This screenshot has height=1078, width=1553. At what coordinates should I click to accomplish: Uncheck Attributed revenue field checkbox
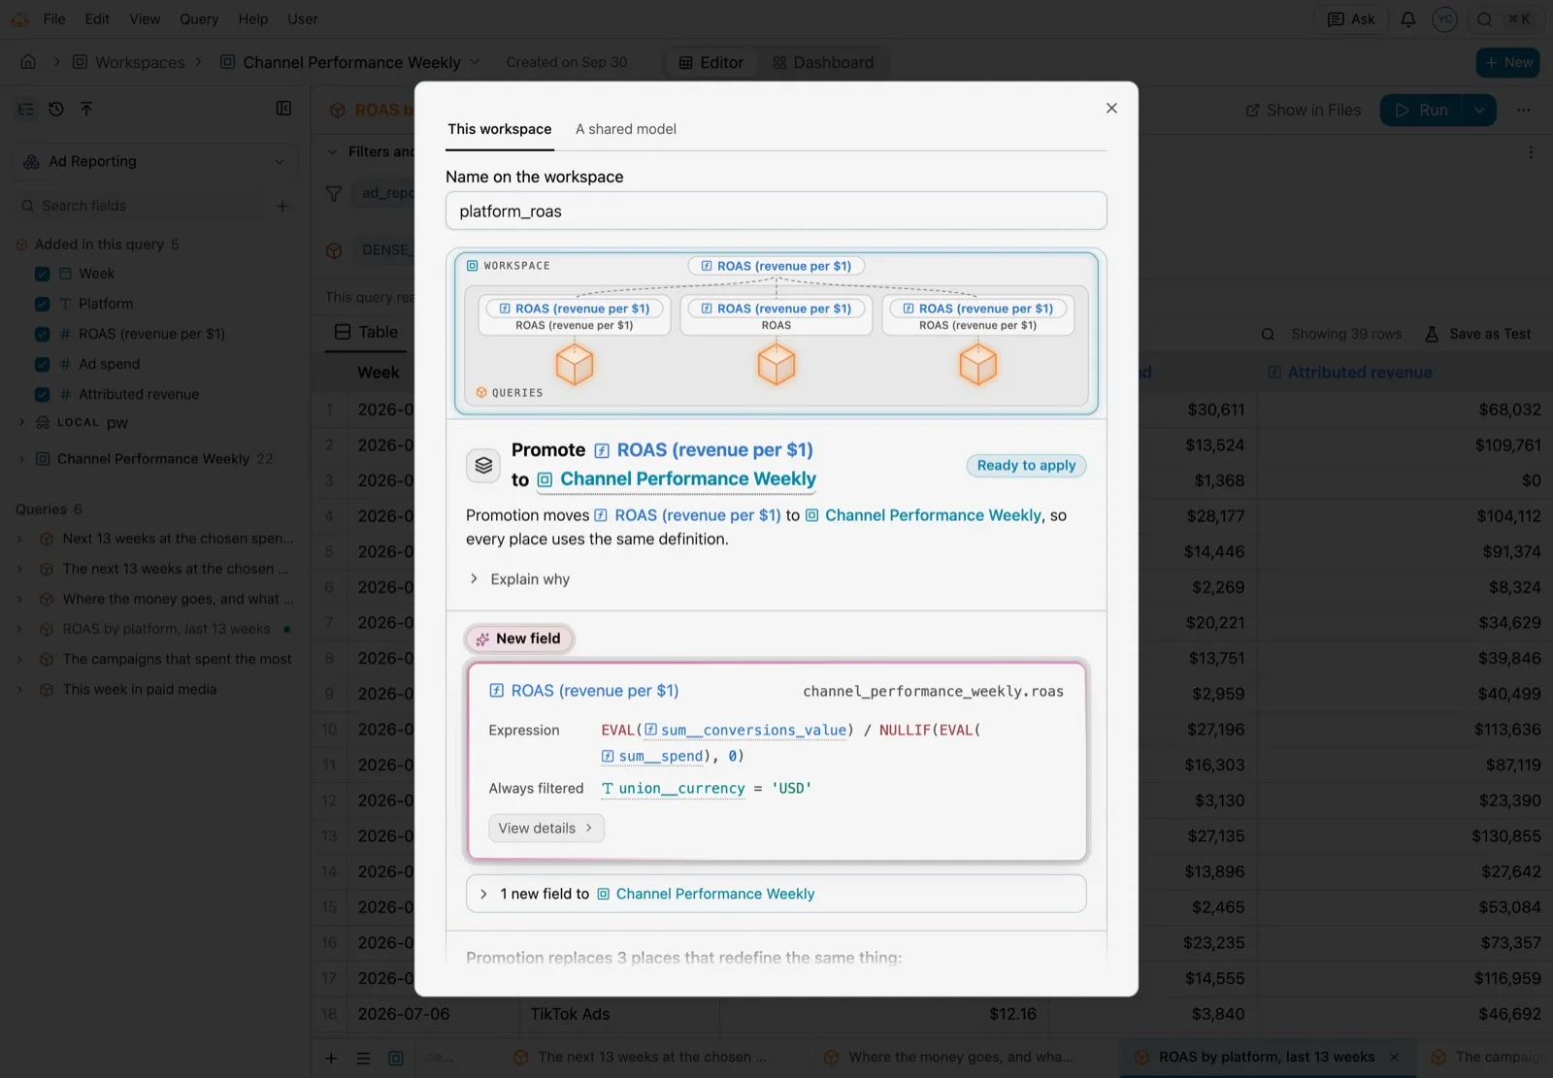coord(42,394)
